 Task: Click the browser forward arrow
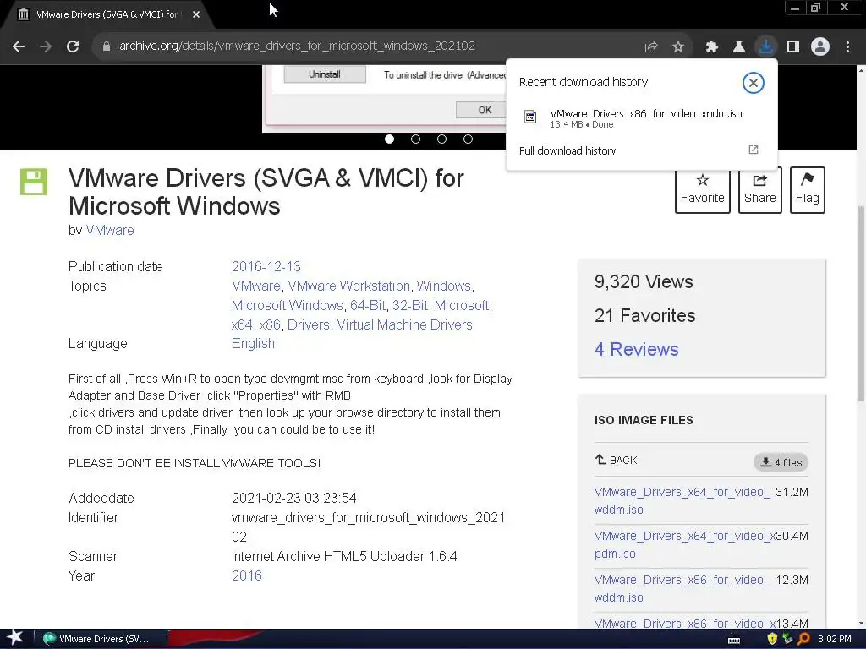(46, 46)
